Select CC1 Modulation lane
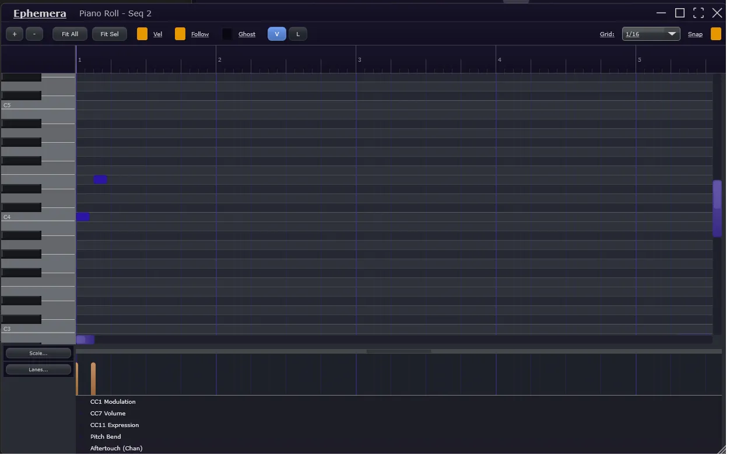This screenshot has width=730, height=455. pyautogui.click(x=113, y=402)
